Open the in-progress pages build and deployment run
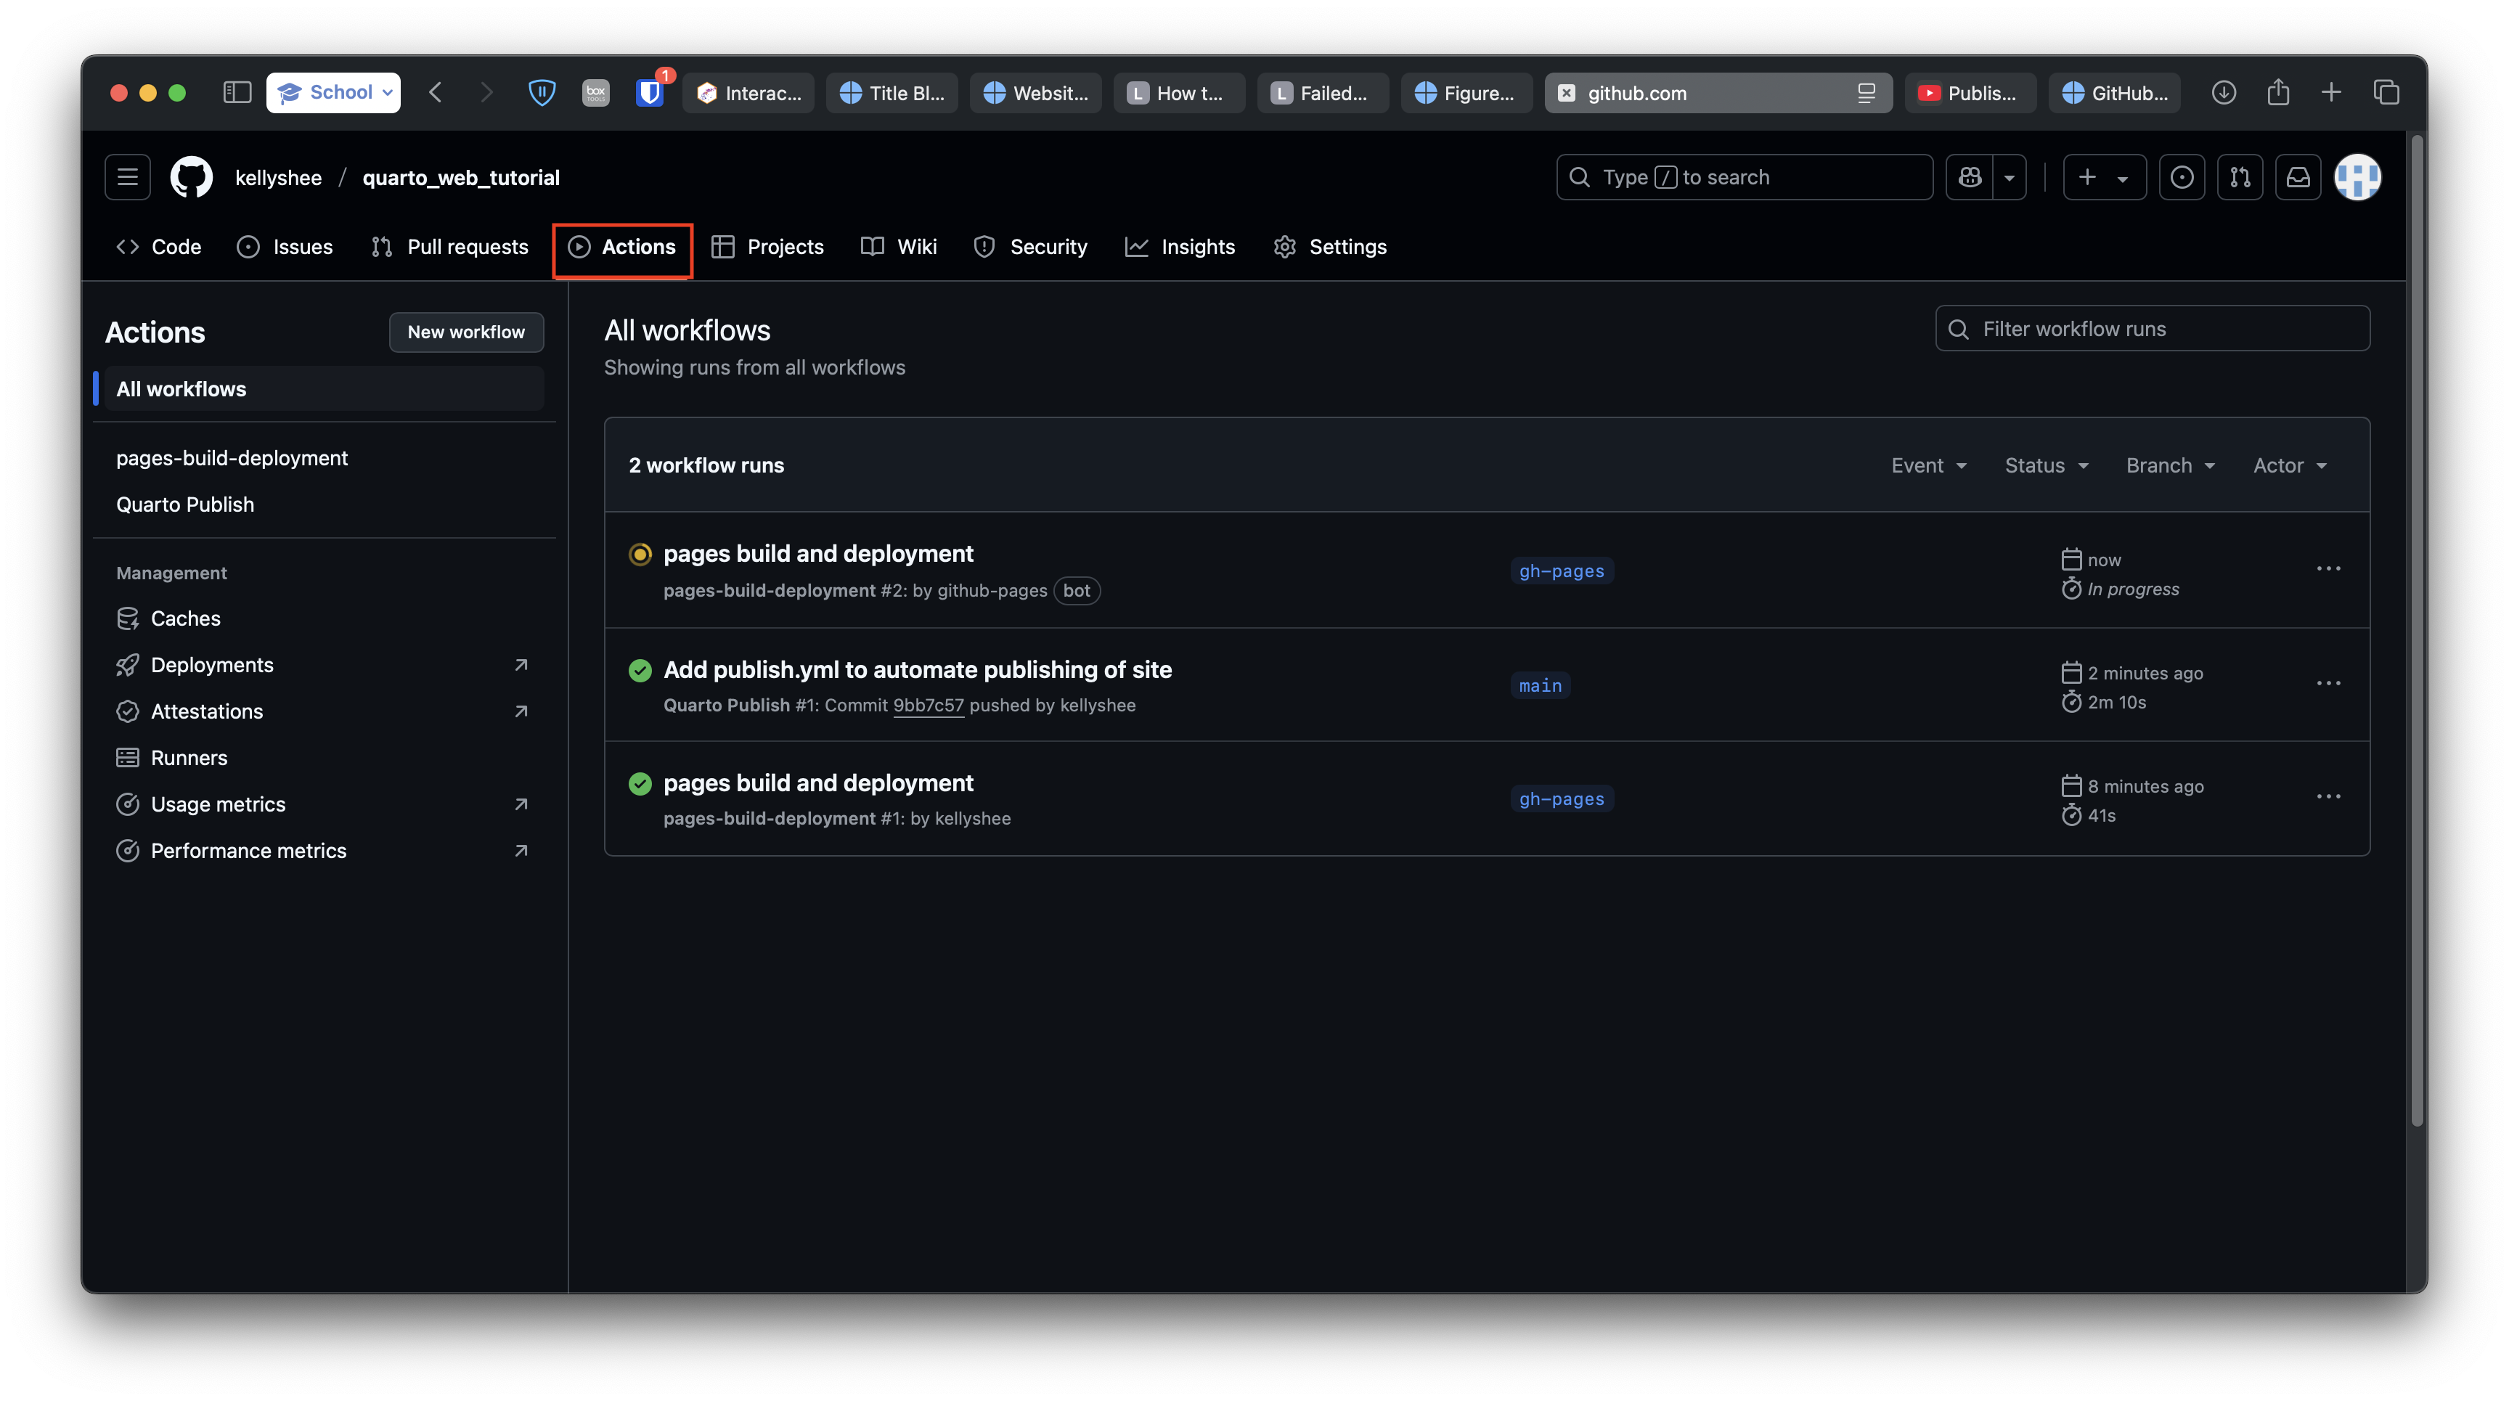Image resolution: width=2509 pixels, height=1401 pixels. coord(818,554)
